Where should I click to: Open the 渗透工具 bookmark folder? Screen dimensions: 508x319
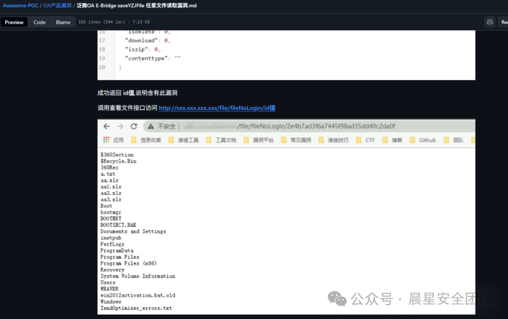[x=183, y=140]
